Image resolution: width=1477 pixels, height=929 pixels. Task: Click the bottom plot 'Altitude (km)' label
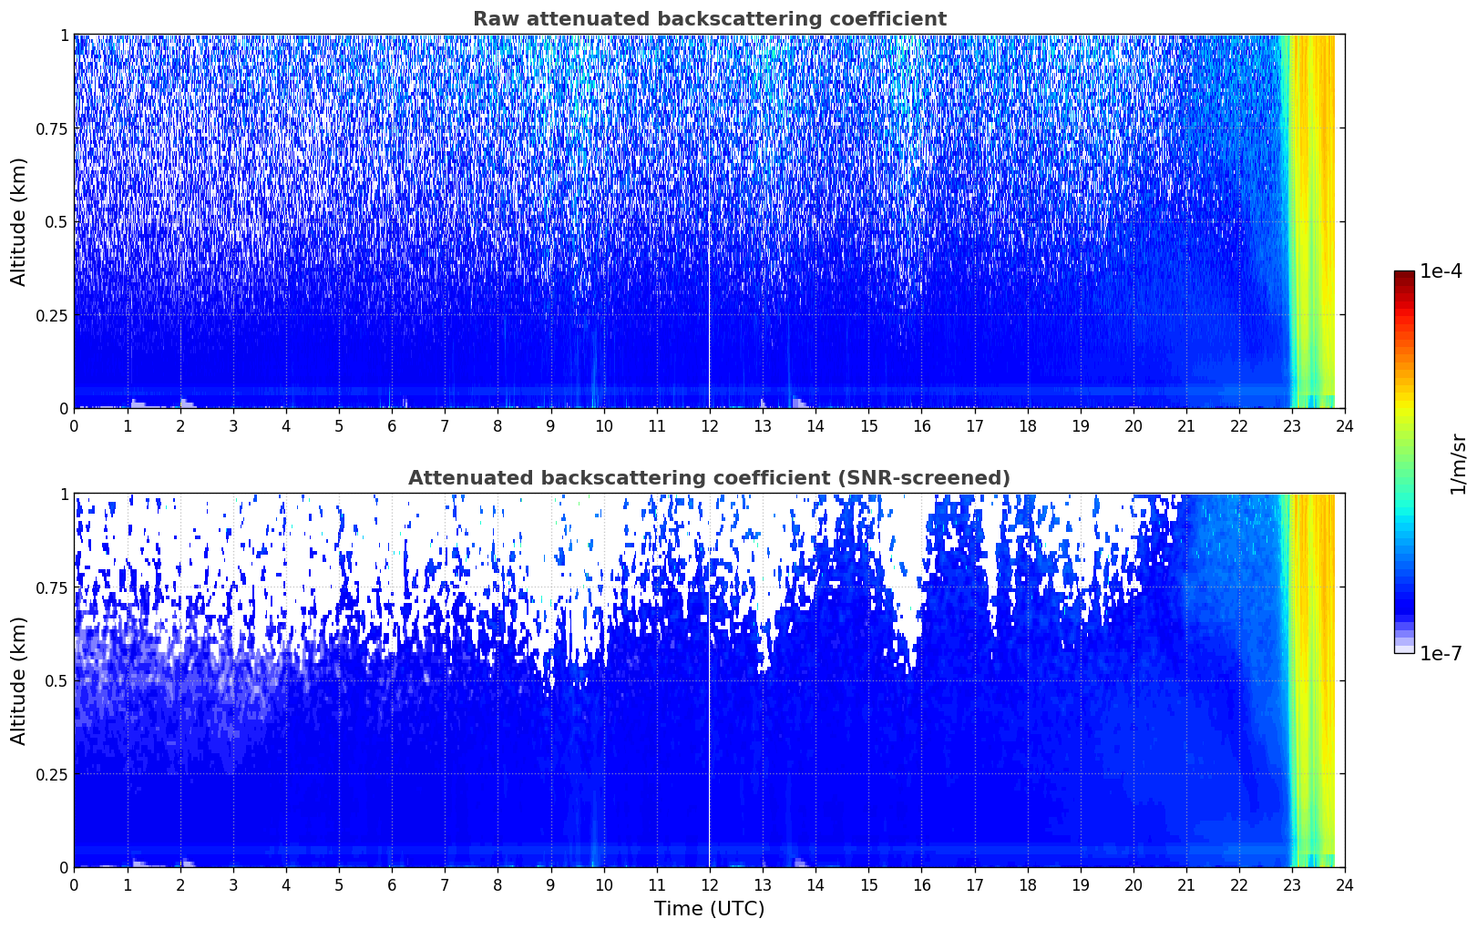click(x=19, y=680)
